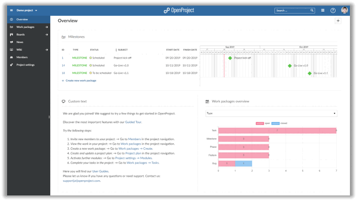The image size is (357, 201).
Task: Open the modules grid icon
Action: (x=323, y=11)
